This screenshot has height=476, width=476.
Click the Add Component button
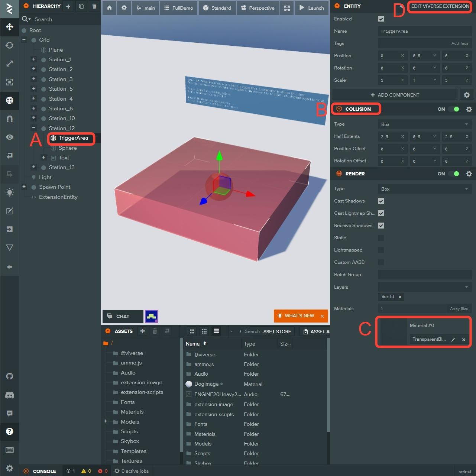pos(395,95)
